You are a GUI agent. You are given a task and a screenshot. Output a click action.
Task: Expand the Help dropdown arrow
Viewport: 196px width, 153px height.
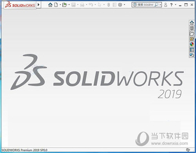click(x=176, y=5)
